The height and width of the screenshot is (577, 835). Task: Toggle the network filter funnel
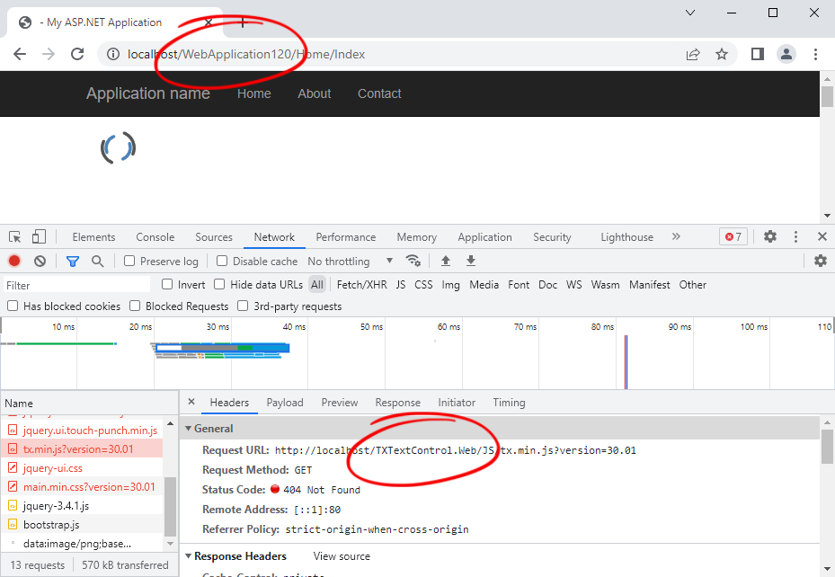tap(73, 261)
